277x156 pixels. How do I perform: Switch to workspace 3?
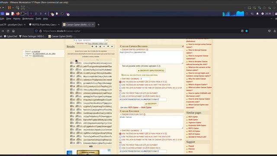(x=41, y=13)
